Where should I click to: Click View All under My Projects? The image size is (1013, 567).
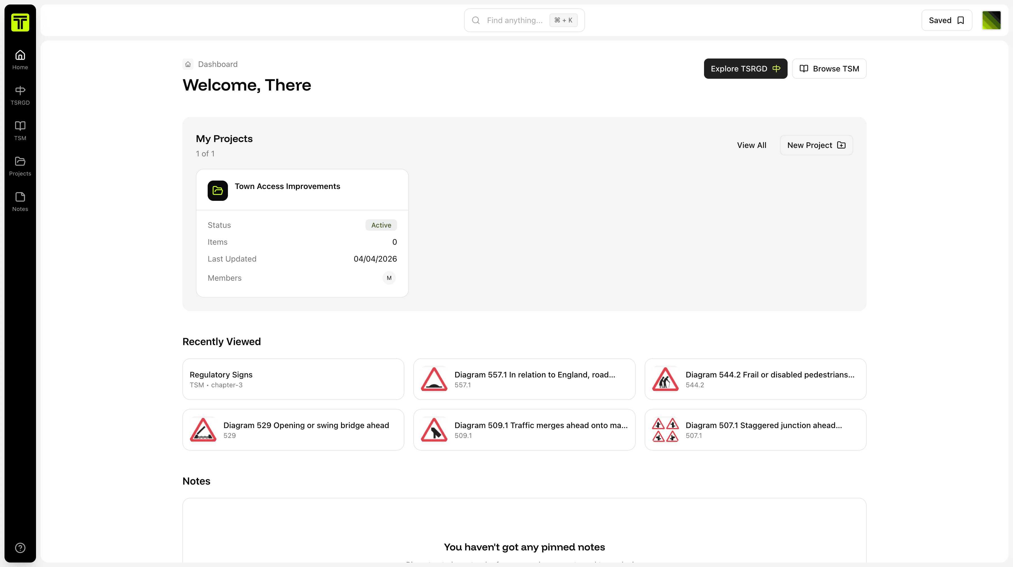[752, 145]
